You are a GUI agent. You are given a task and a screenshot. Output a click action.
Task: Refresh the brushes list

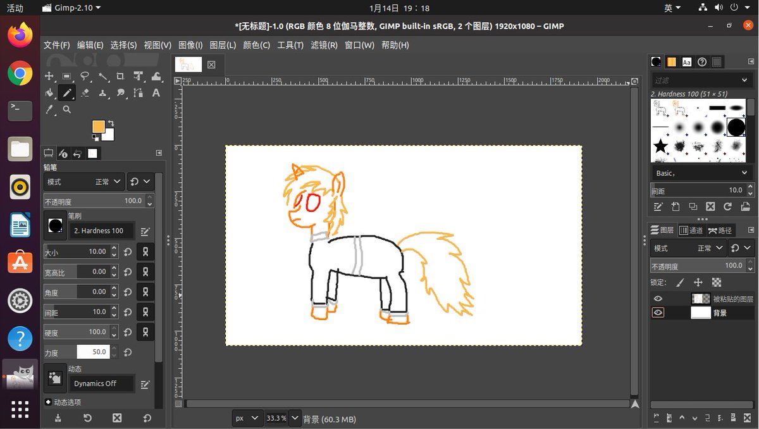[x=727, y=206]
